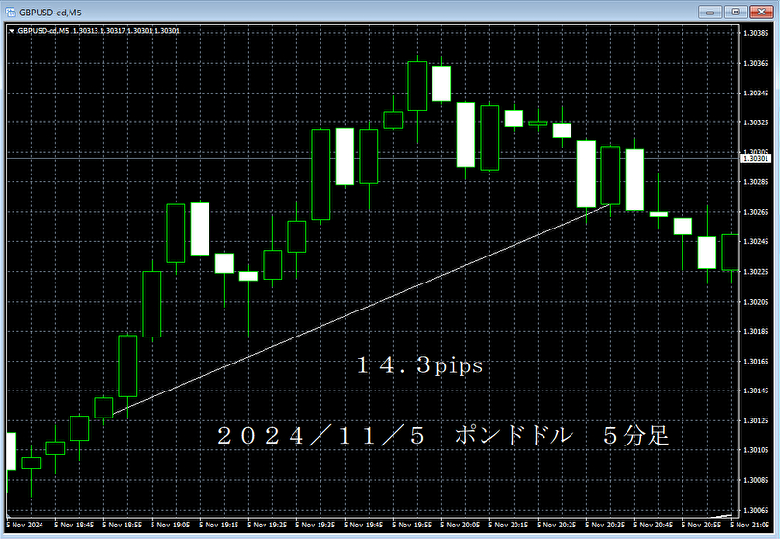Image resolution: width=780 pixels, height=539 pixels.
Task: Click the GBPUSD-cd,M5 OHLC header text
Action: (x=98, y=31)
